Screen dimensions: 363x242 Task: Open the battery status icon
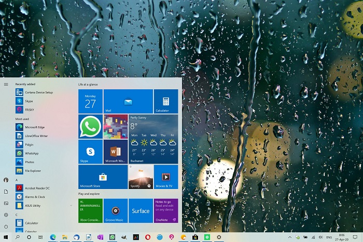pos(305,237)
